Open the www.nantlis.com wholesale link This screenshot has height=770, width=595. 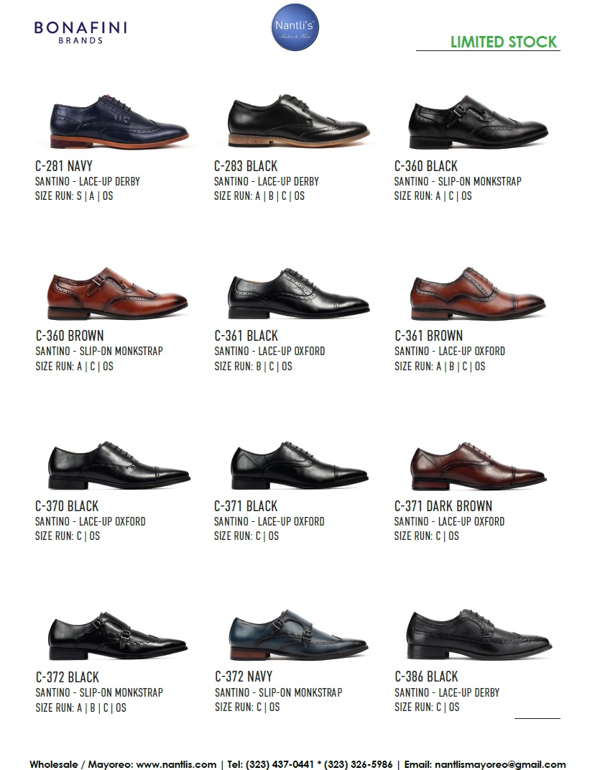coord(176,764)
